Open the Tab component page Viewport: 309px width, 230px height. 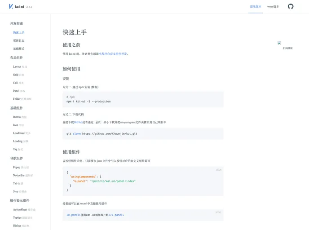[x=18, y=183]
